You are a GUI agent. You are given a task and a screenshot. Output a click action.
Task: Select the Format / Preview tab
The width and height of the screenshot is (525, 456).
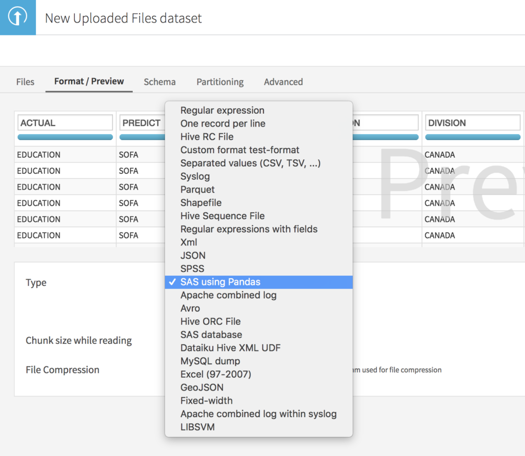[89, 81]
